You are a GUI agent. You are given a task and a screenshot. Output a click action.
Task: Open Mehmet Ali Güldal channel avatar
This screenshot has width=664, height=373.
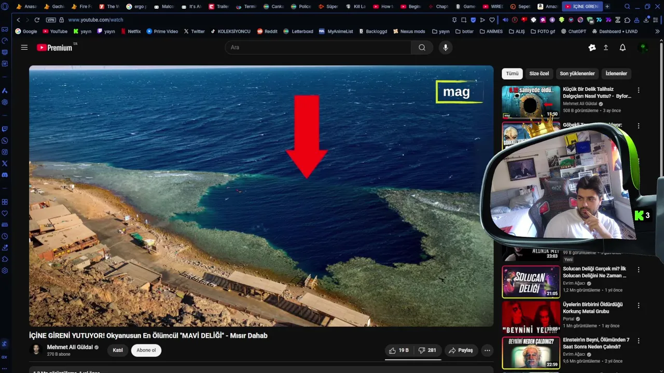pos(36,350)
